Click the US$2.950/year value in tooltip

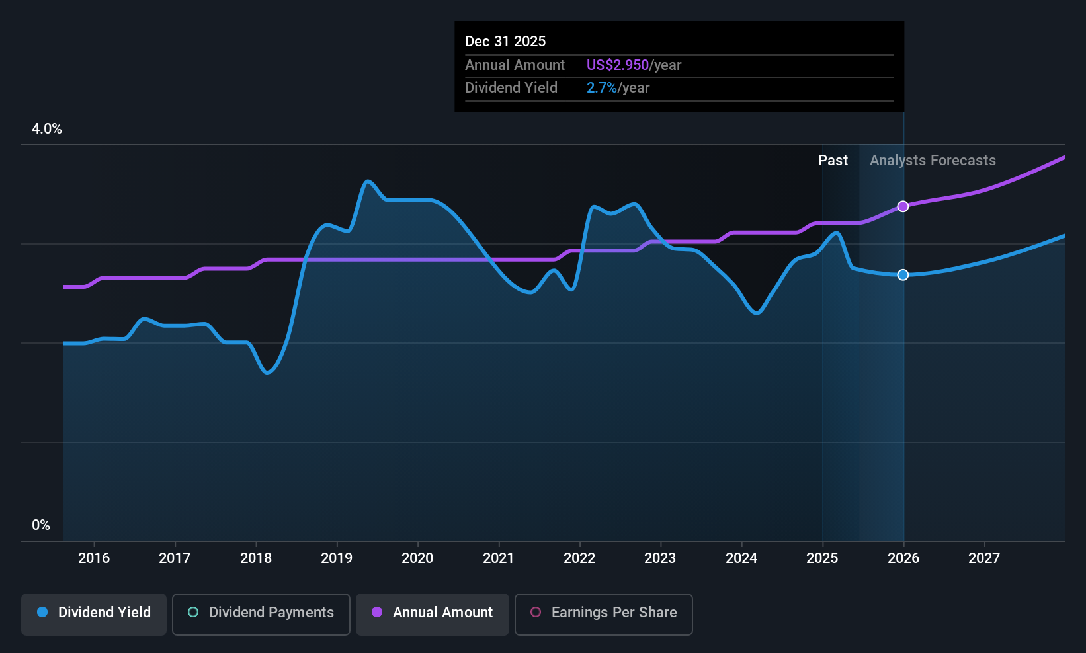(x=634, y=65)
